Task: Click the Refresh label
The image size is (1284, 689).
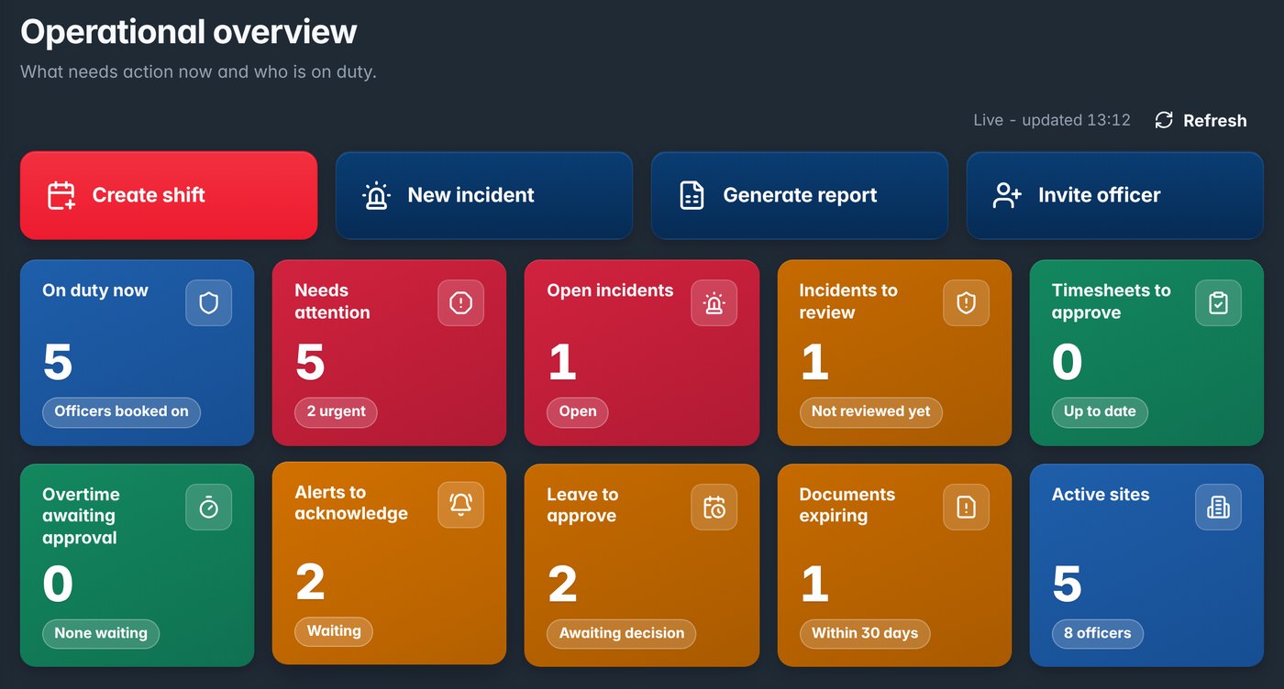Action: coord(1215,121)
